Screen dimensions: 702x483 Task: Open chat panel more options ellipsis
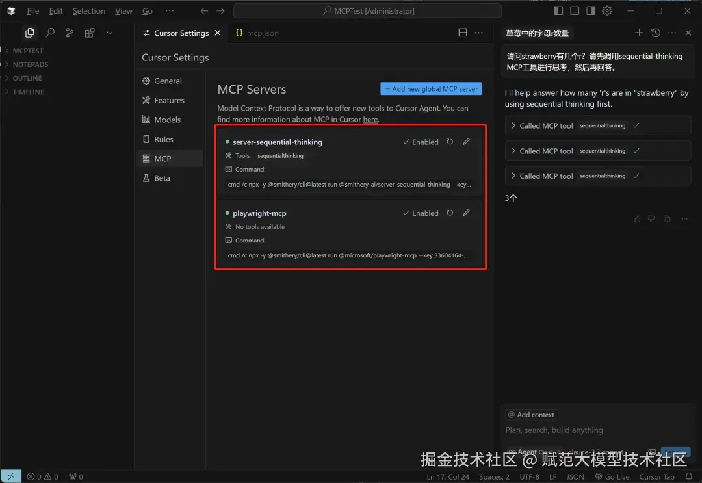click(x=672, y=33)
